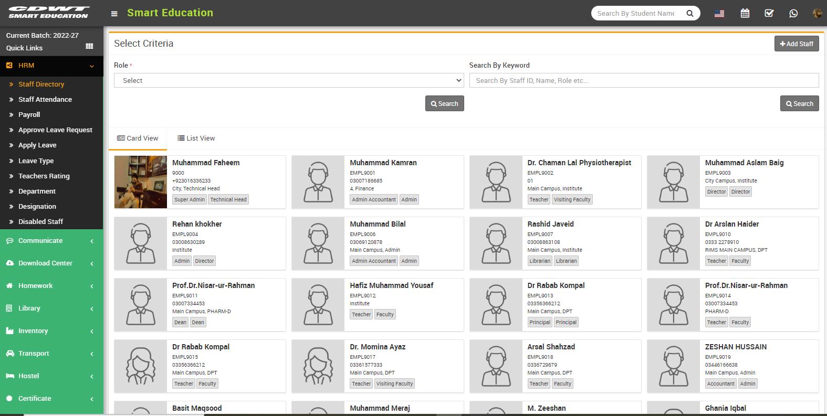
Task: Open Payroll in sidebar
Action: click(x=29, y=115)
